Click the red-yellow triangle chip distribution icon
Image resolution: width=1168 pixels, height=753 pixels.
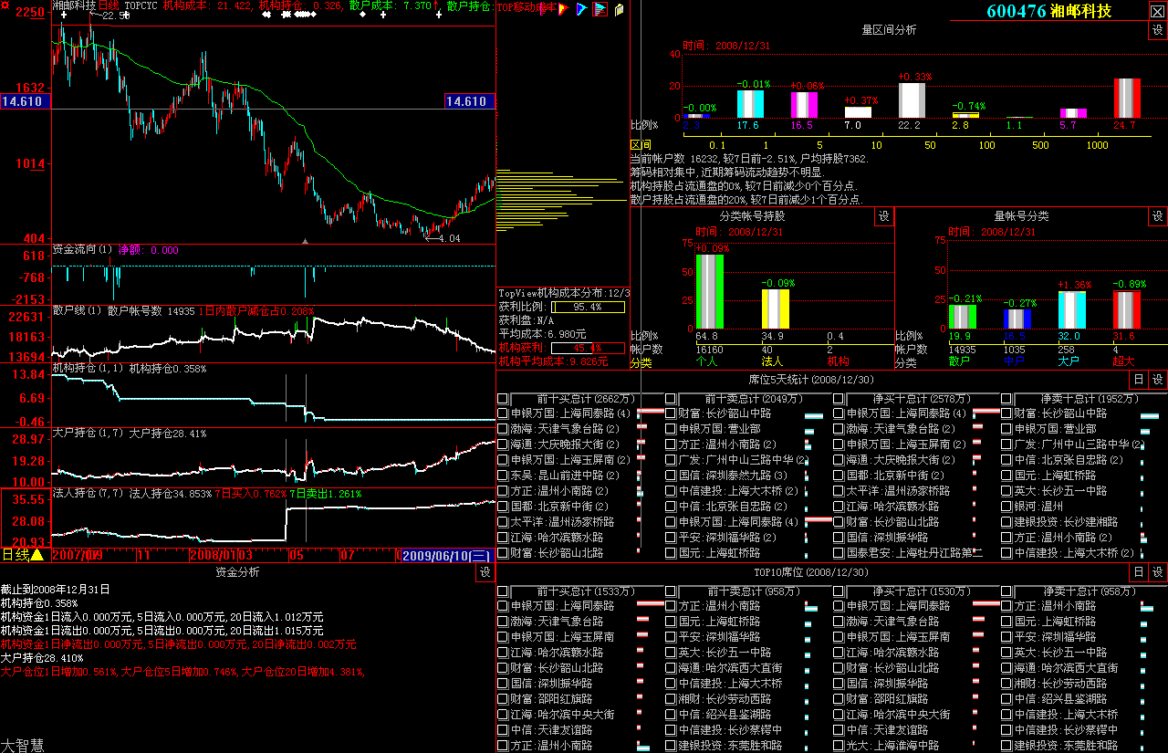pyautogui.click(x=562, y=9)
